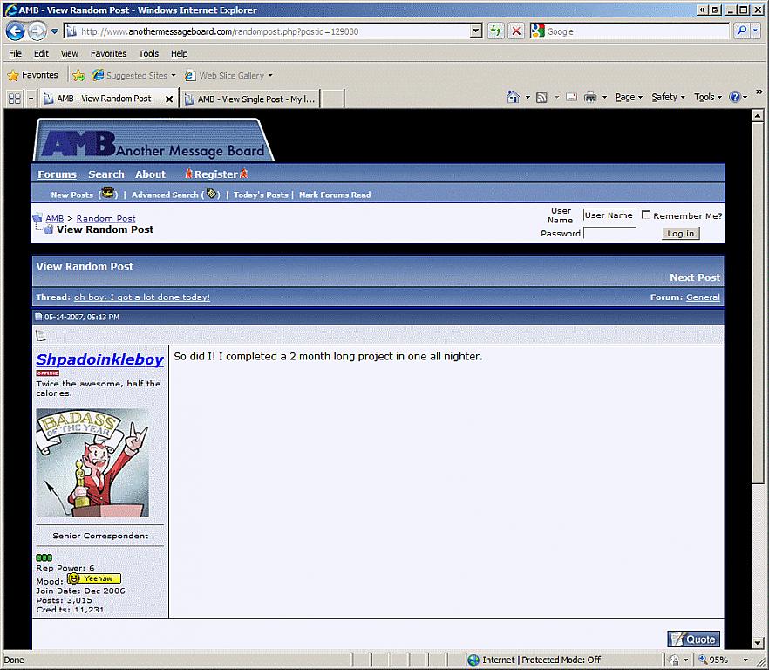This screenshot has height=670, width=769.
Task: Switch to the View Single Post tab
Action: pyautogui.click(x=250, y=99)
